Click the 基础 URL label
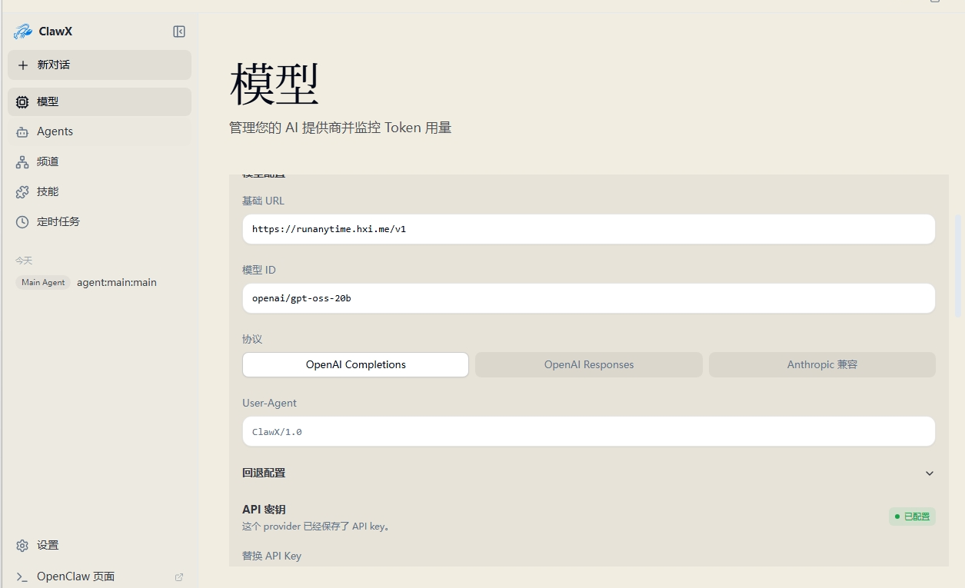Viewport: 965px width, 588px height. point(263,201)
